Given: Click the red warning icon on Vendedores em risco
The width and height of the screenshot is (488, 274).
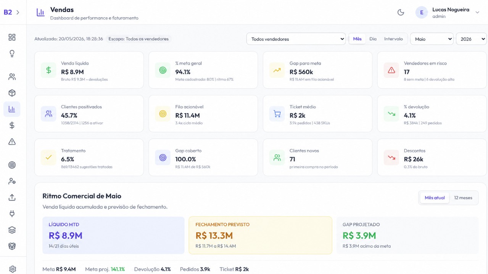Looking at the screenshot, I should click(x=391, y=70).
